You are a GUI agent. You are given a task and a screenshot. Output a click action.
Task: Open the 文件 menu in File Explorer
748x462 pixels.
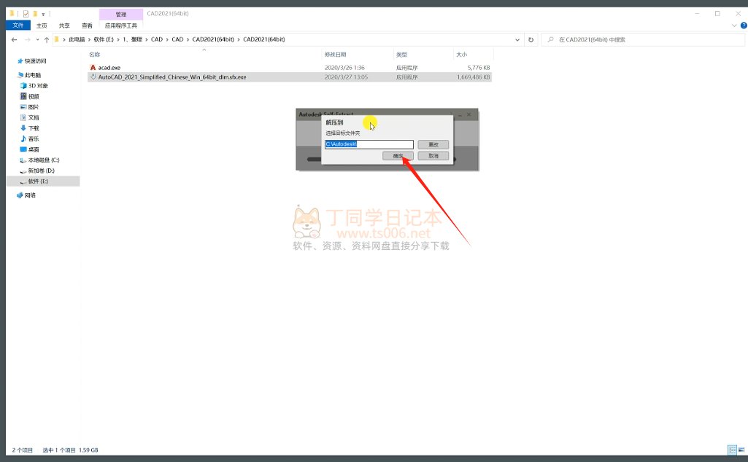click(x=18, y=26)
